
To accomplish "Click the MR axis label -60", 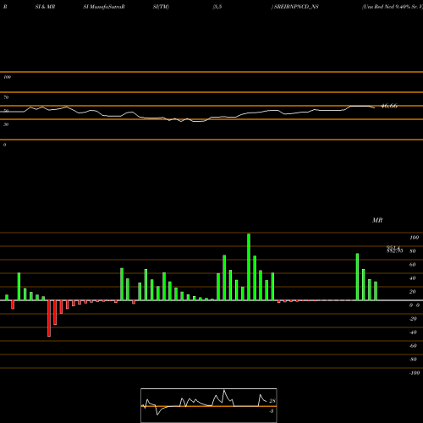I will [x=413, y=346].
